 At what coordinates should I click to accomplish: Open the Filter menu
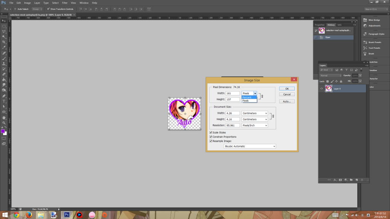coord(65,3)
